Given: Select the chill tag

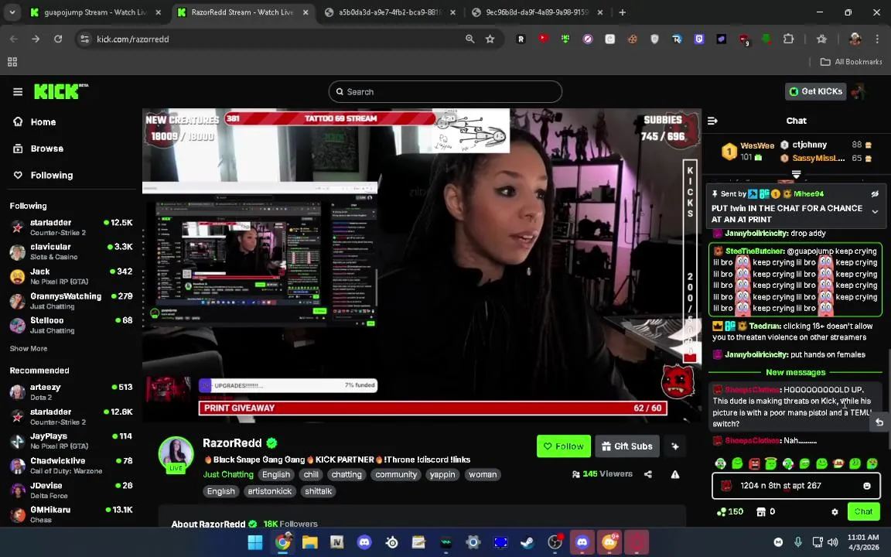Looking at the screenshot, I should (x=311, y=474).
